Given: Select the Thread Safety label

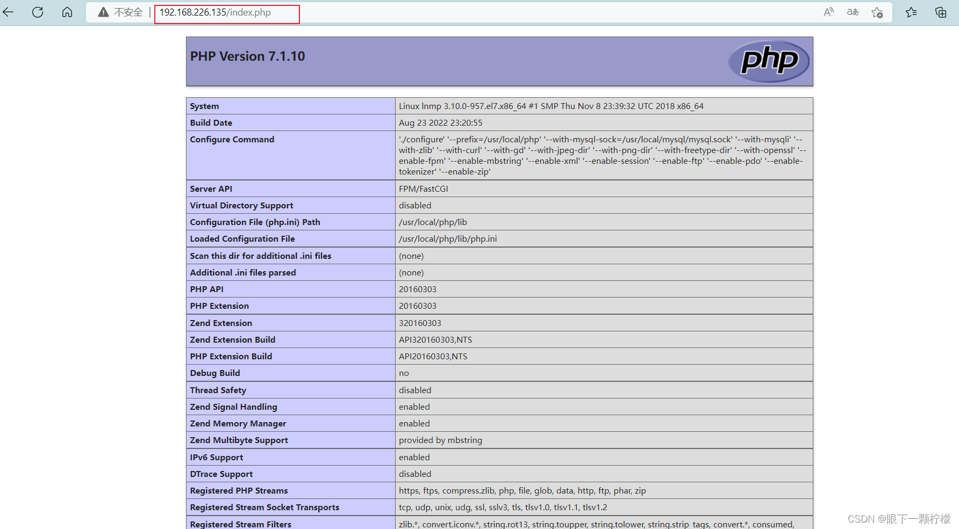Looking at the screenshot, I should (x=218, y=390).
